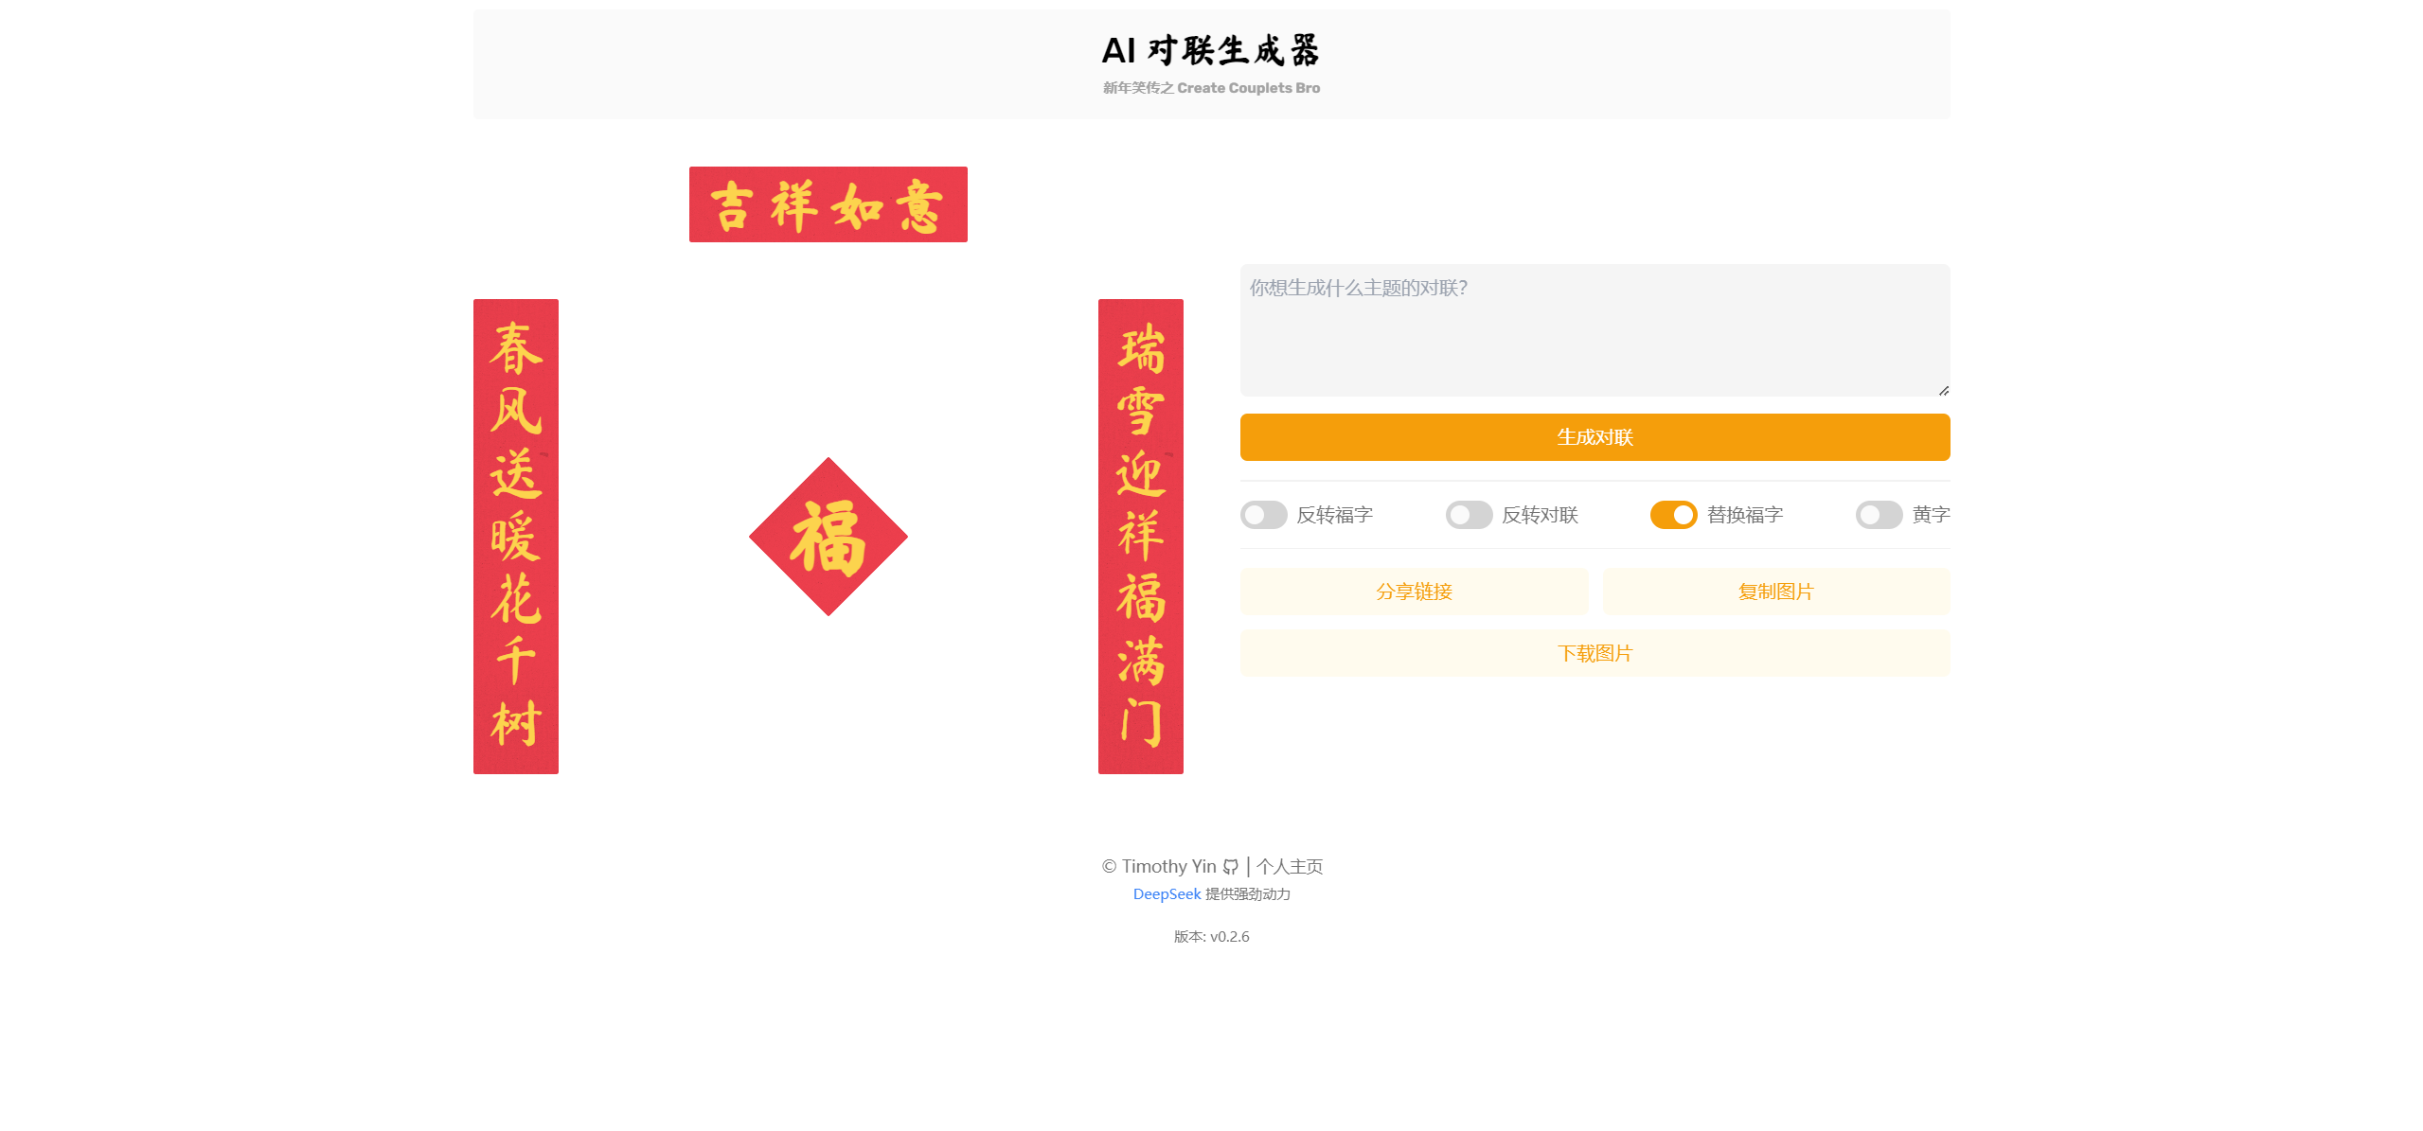Viewport: 2423px width, 1131px height.
Task: Click the 复制图片 copy image button
Action: [x=1775, y=591]
